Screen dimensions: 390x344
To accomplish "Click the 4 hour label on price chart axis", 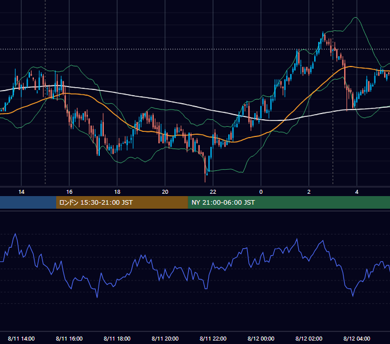I will [357, 192].
